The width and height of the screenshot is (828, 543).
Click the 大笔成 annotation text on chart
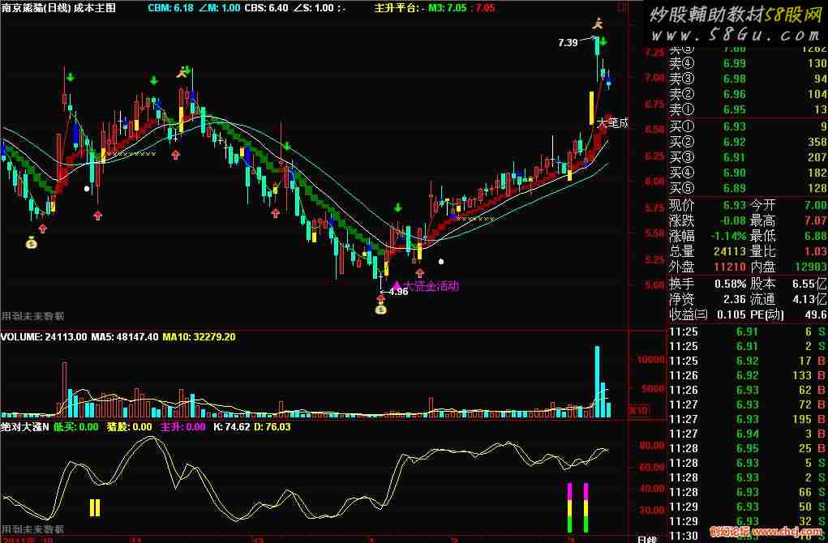[612, 123]
